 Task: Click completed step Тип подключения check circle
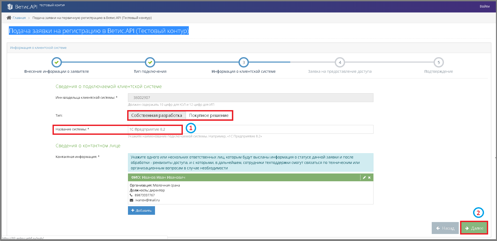[150, 62]
